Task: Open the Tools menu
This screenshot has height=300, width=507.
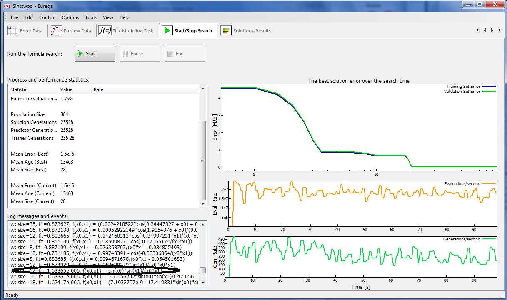Action: (x=91, y=17)
